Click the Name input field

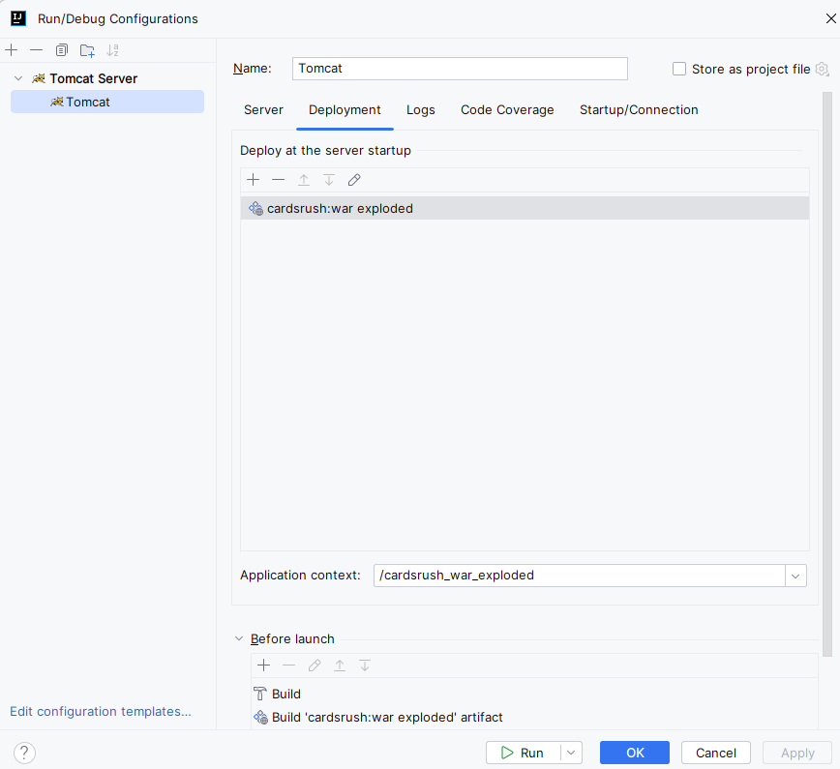click(x=460, y=69)
